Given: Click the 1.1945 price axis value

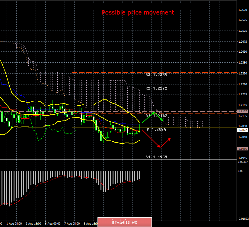Looking at the screenshot, I should pos(243,158).
